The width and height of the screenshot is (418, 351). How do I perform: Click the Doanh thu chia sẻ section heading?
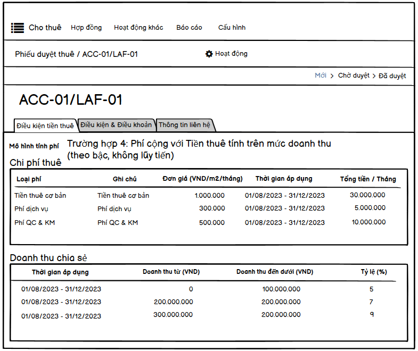pyautogui.click(x=48, y=258)
